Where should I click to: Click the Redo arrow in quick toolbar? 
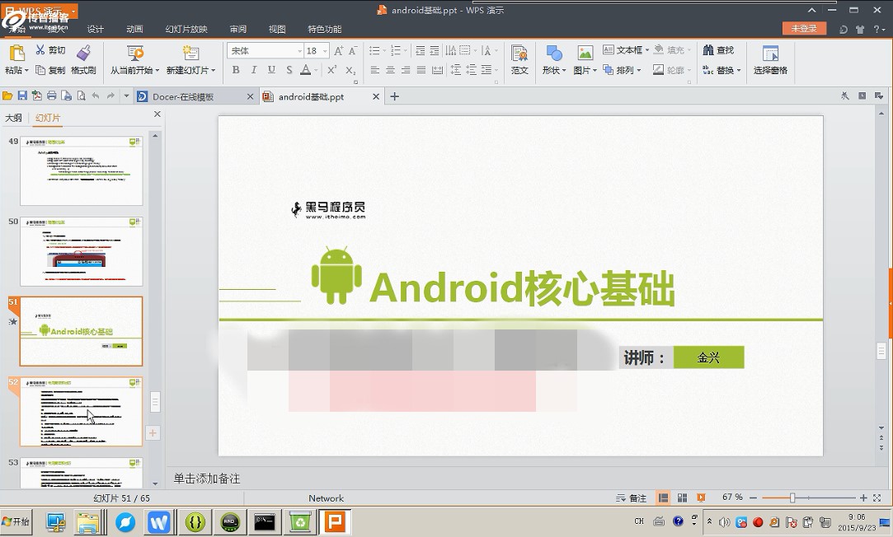pos(110,96)
